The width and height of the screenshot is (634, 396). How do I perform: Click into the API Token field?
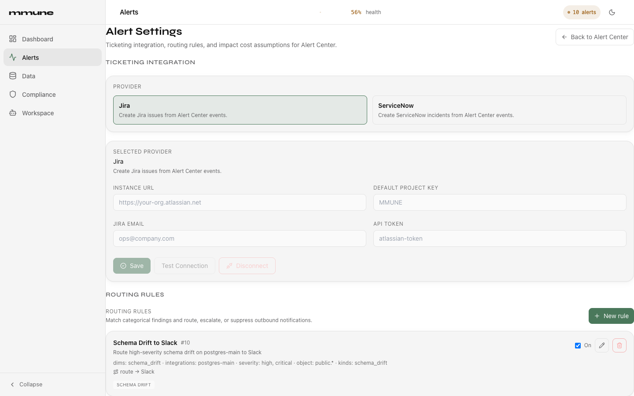pyautogui.click(x=500, y=238)
